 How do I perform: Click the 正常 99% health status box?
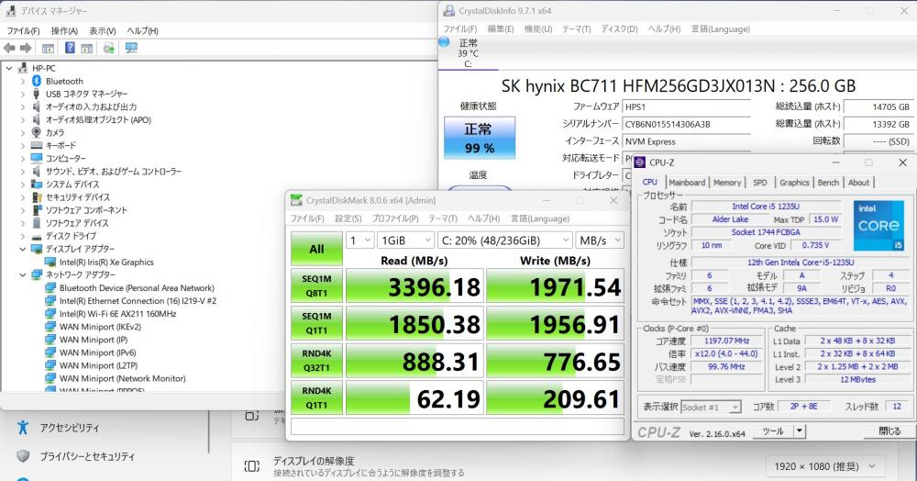pos(478,137)
